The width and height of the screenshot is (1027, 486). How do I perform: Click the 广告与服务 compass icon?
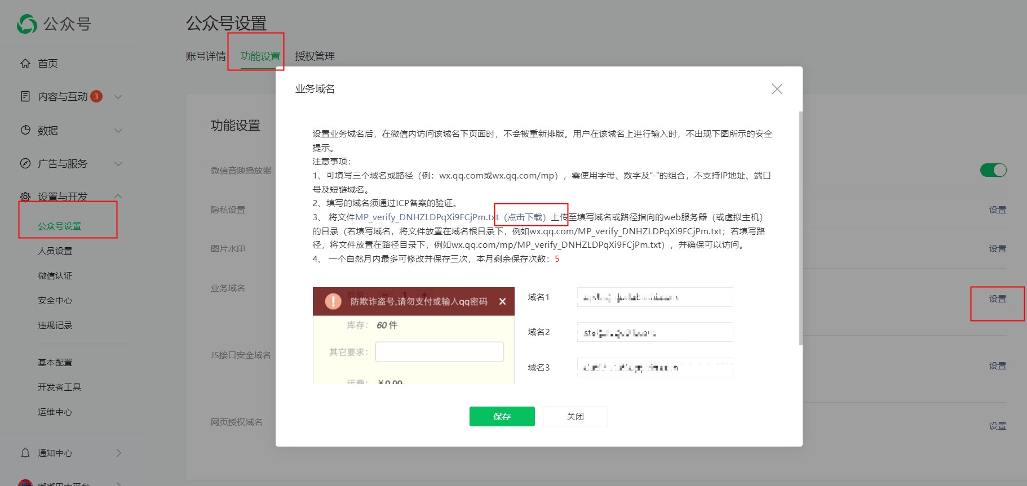(25, 163)
